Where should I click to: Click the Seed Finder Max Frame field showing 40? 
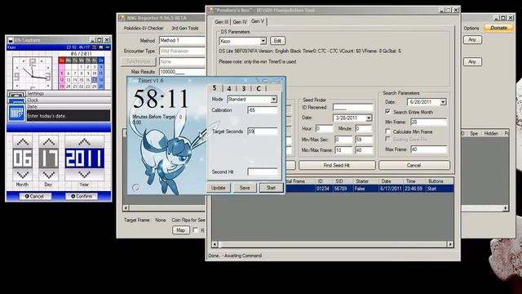[x=364, y=150]
